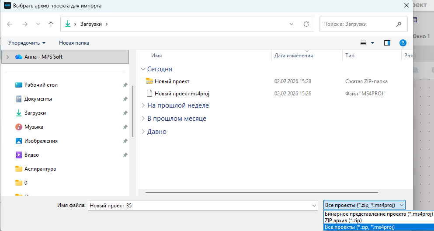Close the import dialog with X

click(x=406, y=5)
